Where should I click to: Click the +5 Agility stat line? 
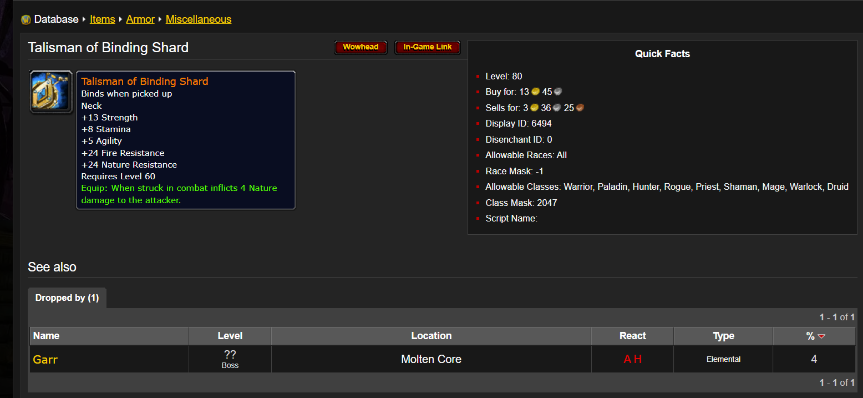(x=101, y=141)
